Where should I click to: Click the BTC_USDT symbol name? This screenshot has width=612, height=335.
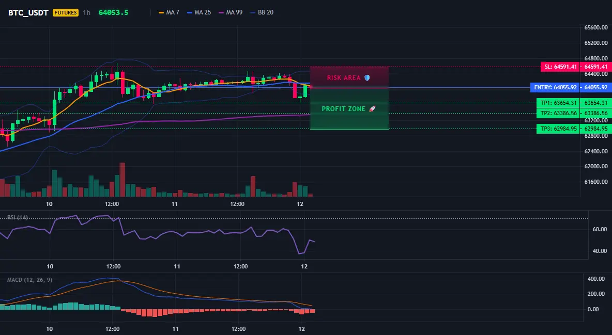pyautogui.click(x=28, y=12)
